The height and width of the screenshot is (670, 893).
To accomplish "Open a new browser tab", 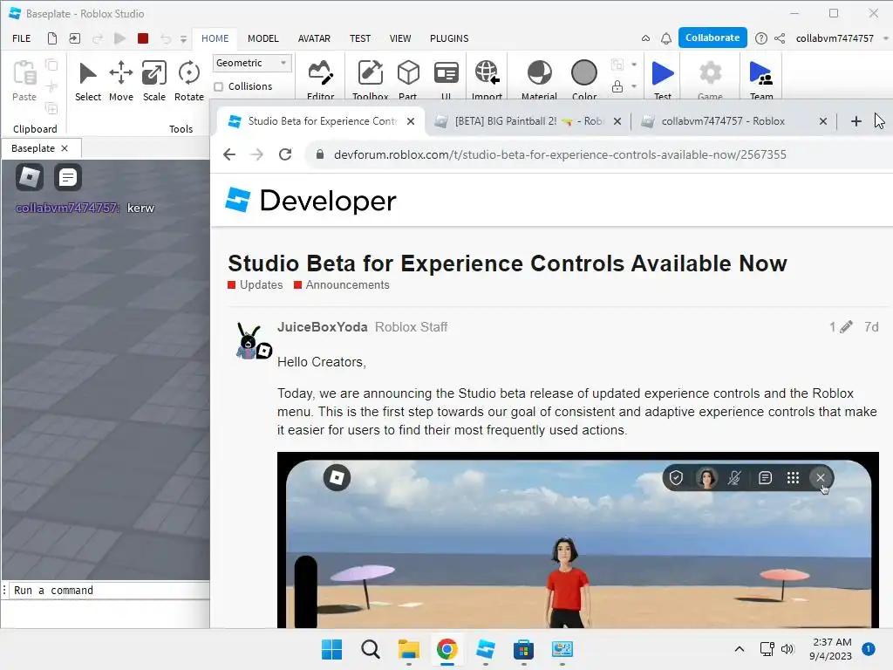I will coord(856,121).
